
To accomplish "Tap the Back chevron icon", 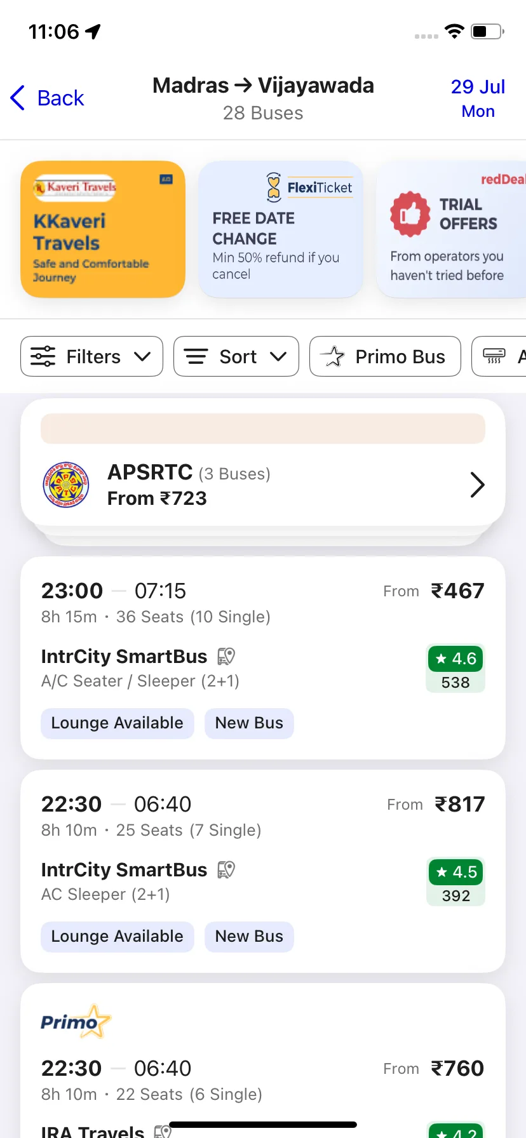I will (x=18, y=98).
